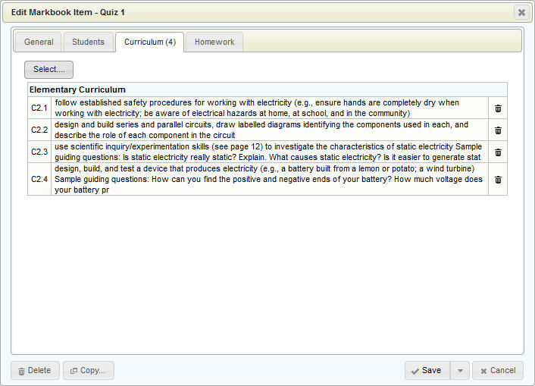Remove expectation C2.2 using its trash icon
The image size is (535, 386).
(x=498, y=130)
